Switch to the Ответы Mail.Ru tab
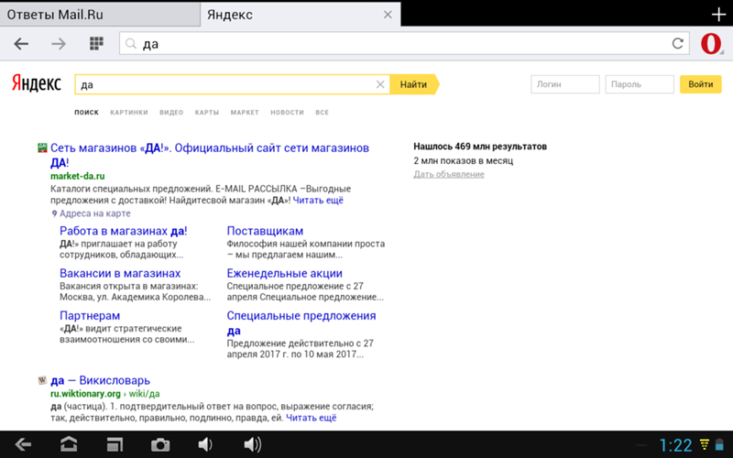The image size is (733, 458). (100, 15)
